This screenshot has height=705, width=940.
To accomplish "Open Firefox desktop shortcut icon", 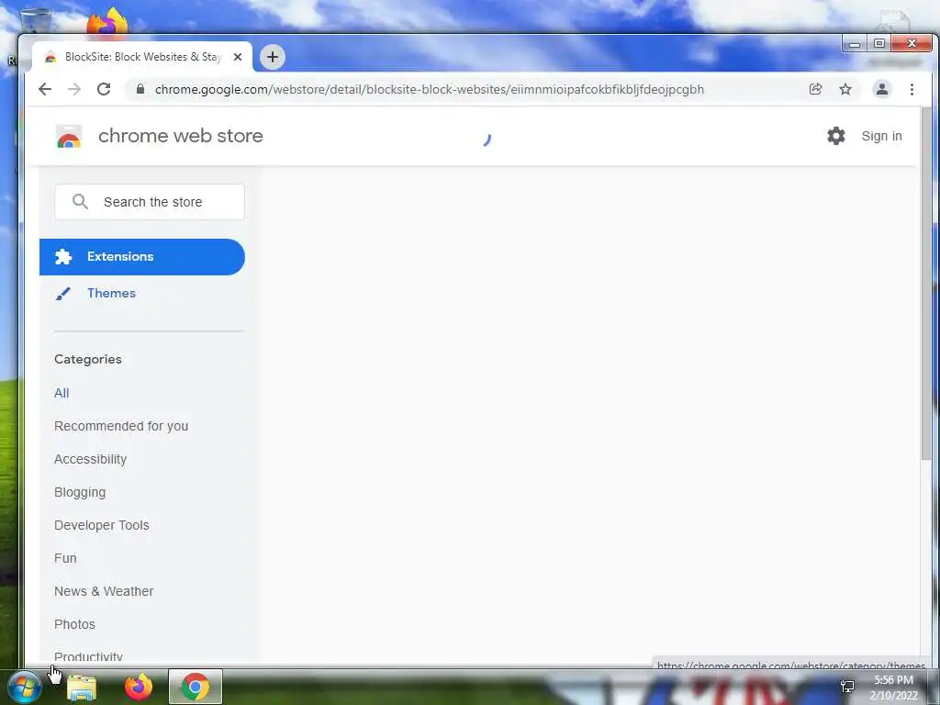I will pos(107,22).
